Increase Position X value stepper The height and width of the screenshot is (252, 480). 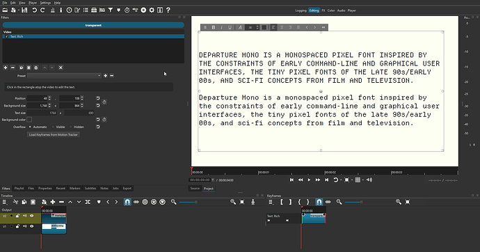click(49, 97)
